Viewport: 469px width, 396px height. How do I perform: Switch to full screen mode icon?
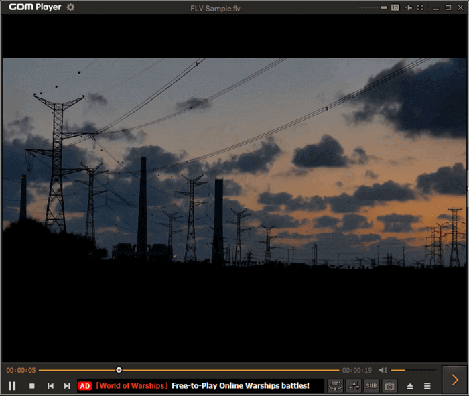420,7
